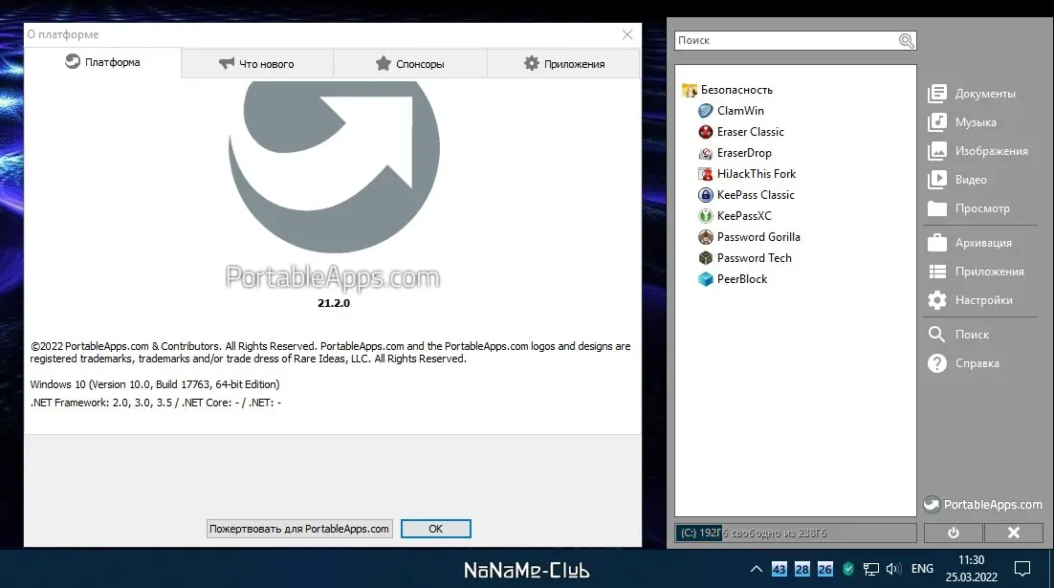Open KeePass Classic icon

[705, 195]
